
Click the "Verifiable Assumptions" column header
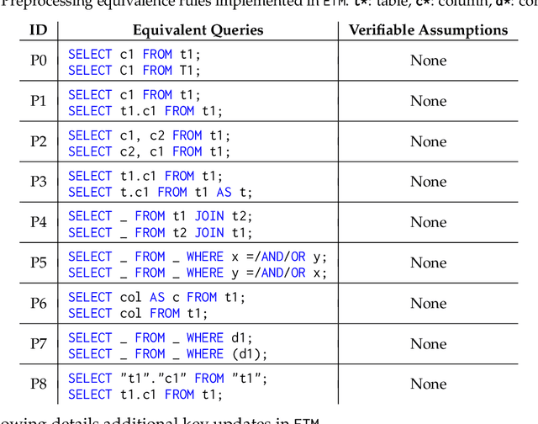coord(428,30)
